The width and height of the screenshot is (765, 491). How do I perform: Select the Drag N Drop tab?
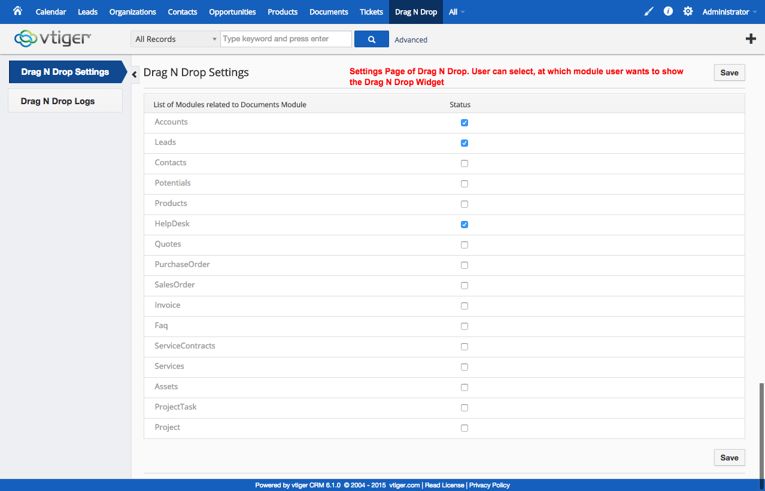[416, 12]
